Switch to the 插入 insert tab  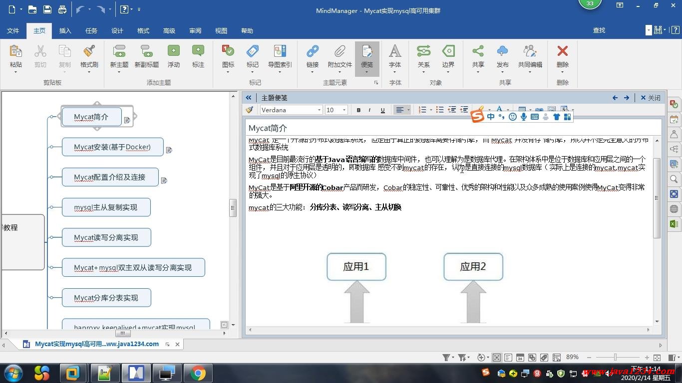[65, 31]
